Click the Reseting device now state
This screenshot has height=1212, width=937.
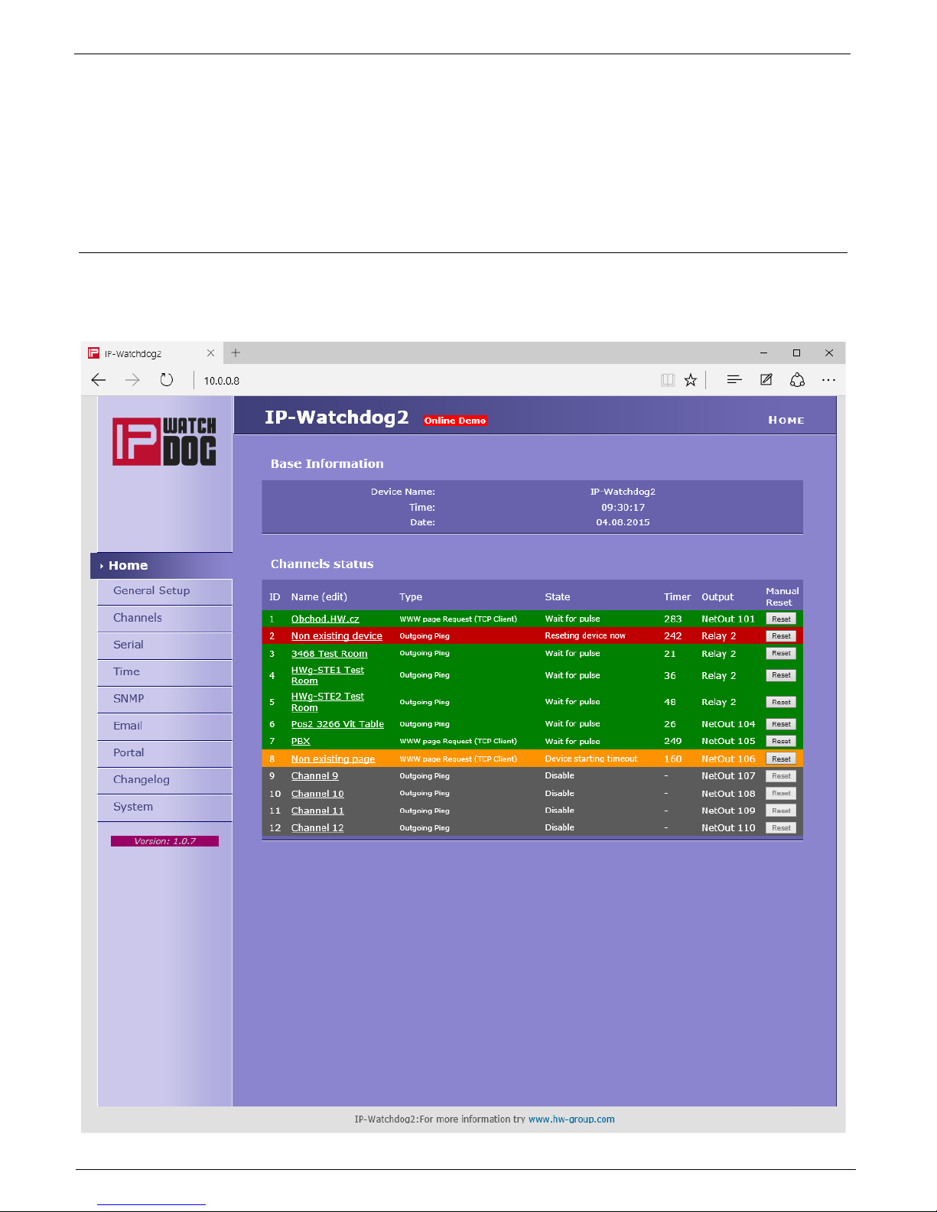pos(585,636)
